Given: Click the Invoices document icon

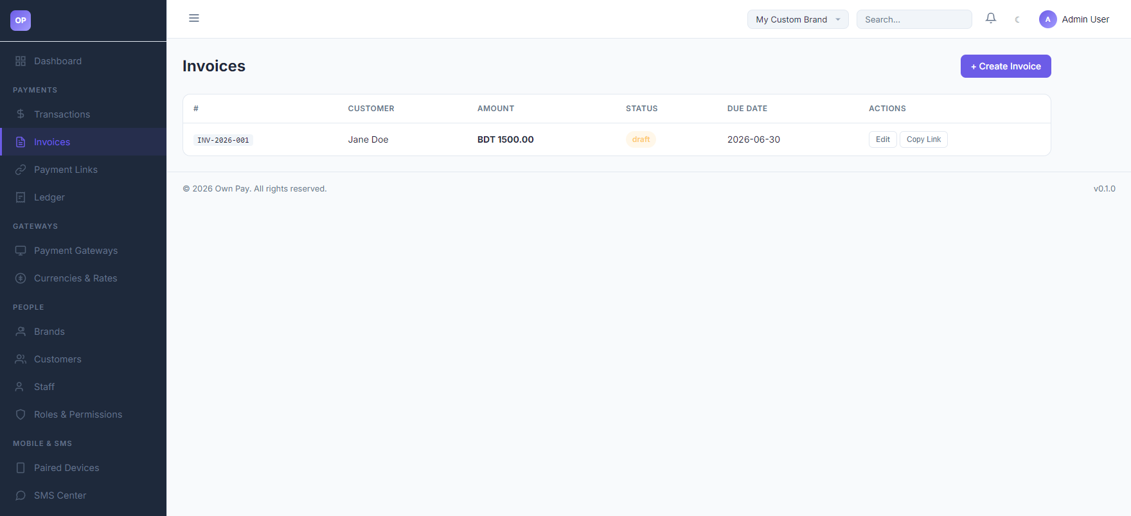Looking at the screenshot, I should coord(21,142).
